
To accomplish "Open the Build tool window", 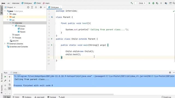I will coord(62,97).
